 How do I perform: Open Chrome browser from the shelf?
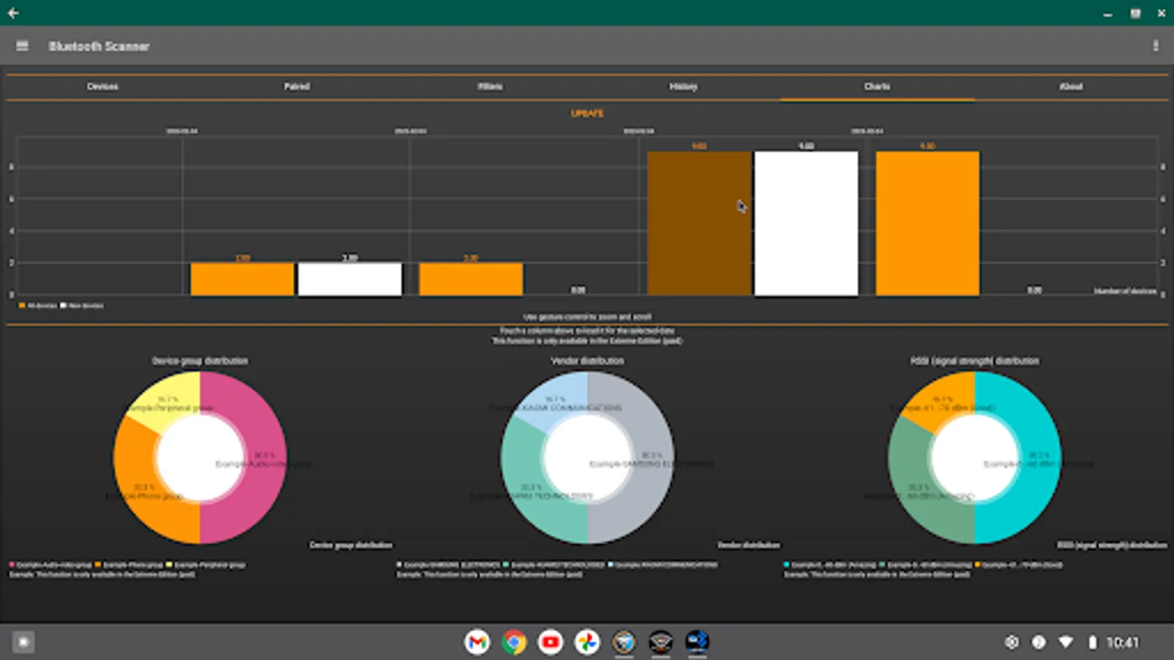point(514,642)
